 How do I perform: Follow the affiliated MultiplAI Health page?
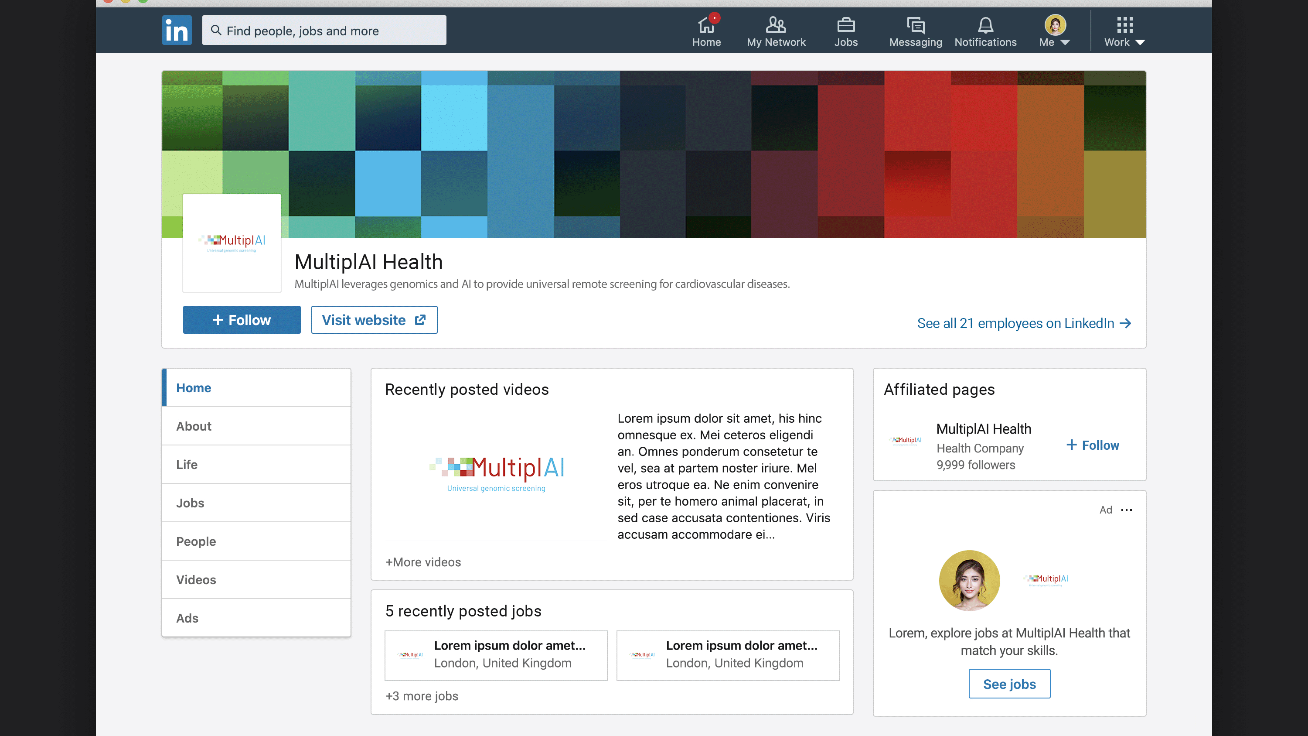(1092, 445)
